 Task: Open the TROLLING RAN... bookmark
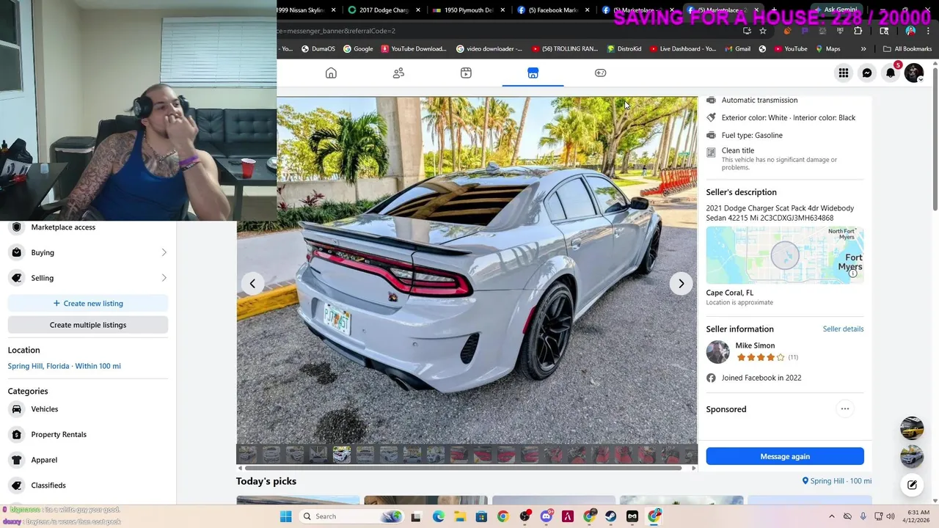565,49
